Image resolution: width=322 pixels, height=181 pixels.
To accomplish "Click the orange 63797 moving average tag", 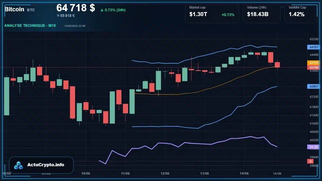I will [314, 63].
